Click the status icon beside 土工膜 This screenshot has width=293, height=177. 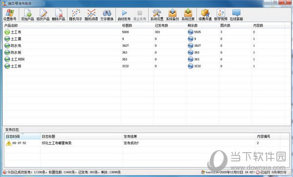7,39
